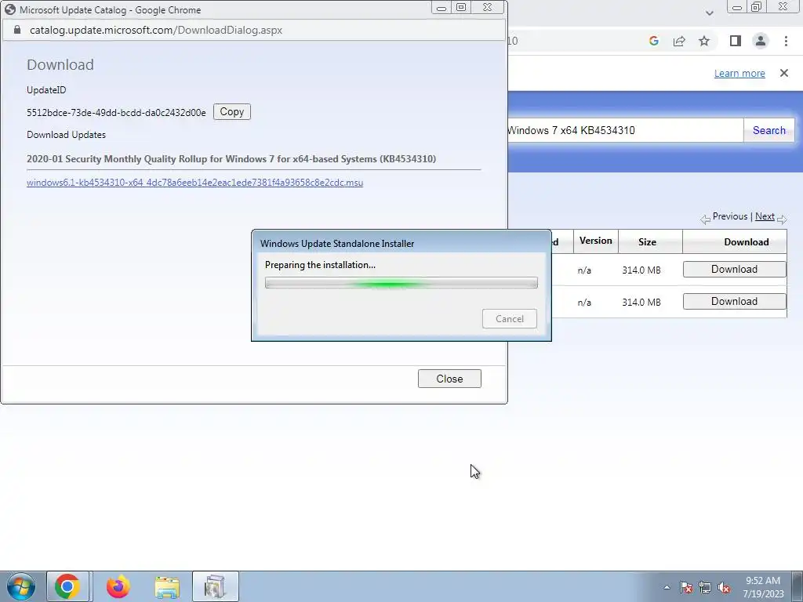Click the second row 314.0 MB size

click(641, 303)
